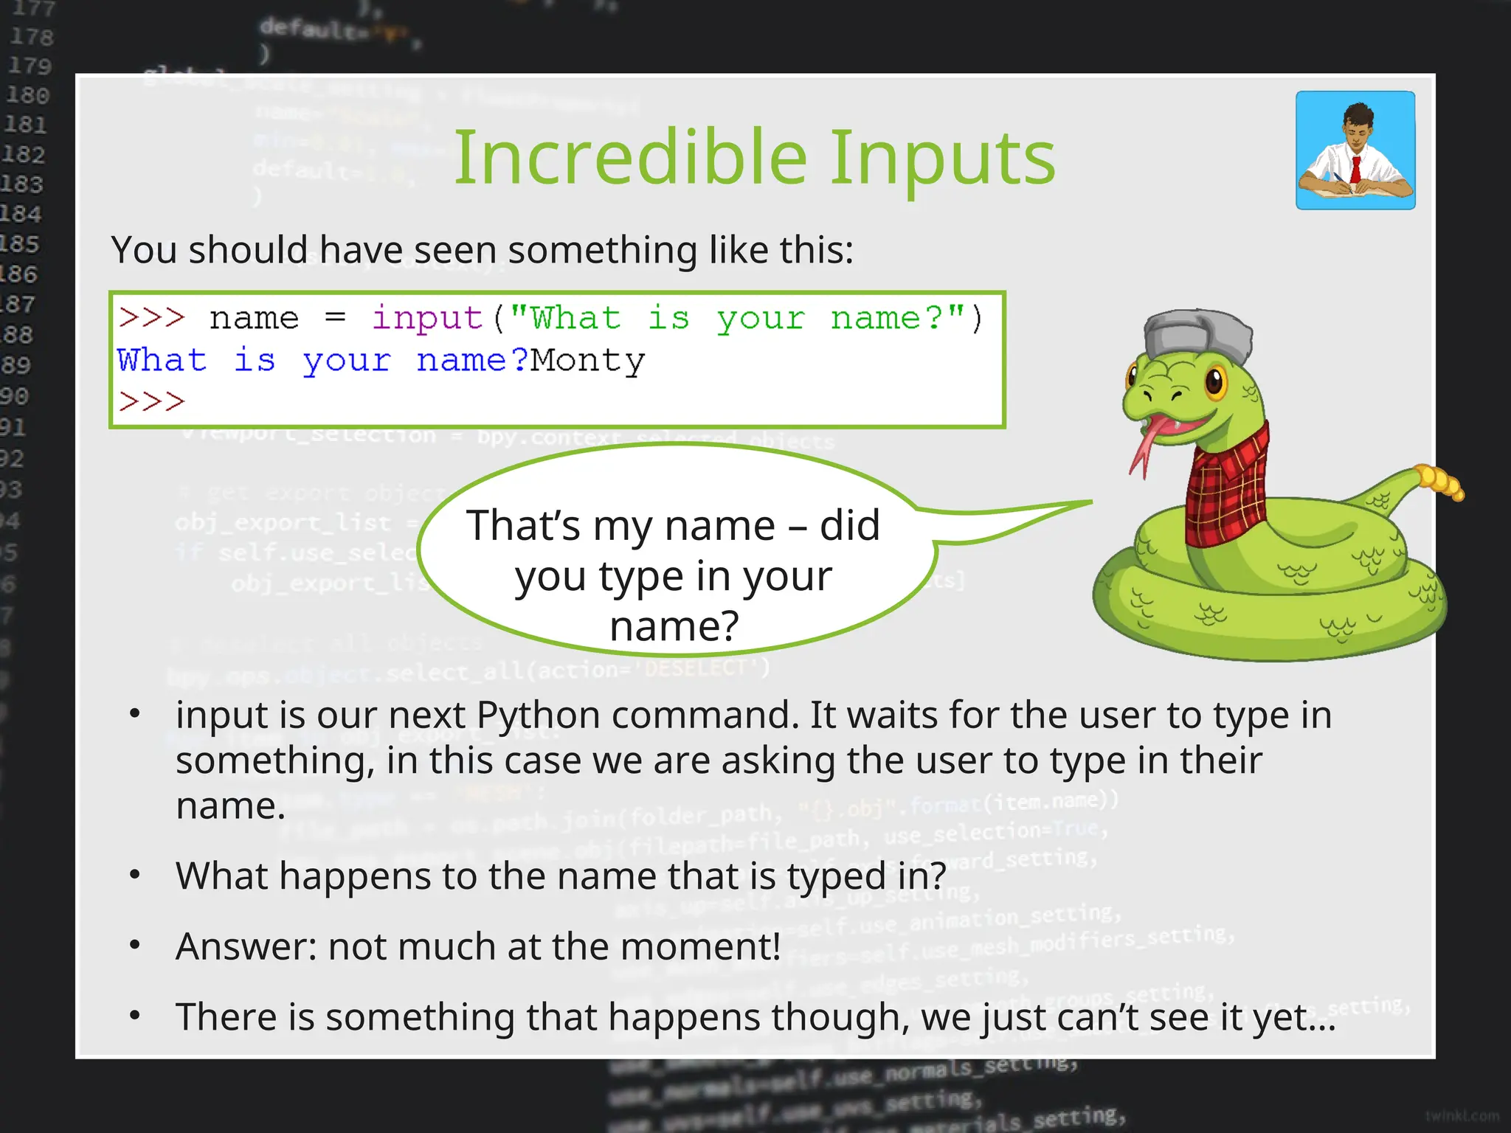Click the twinkl.com watermark link
The width and height of the screenshot is (1511, 1133).
click(1462, 1116)
